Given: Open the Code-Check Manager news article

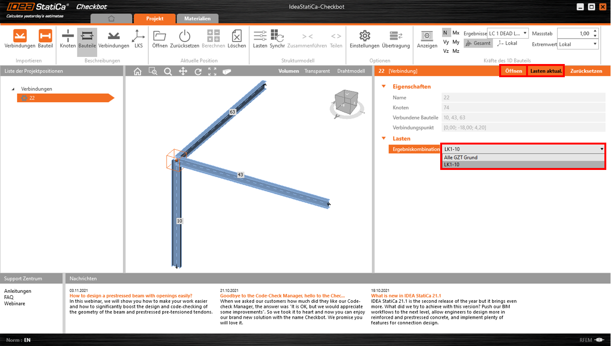Looking at the screenshot, I should click(283, 296).
